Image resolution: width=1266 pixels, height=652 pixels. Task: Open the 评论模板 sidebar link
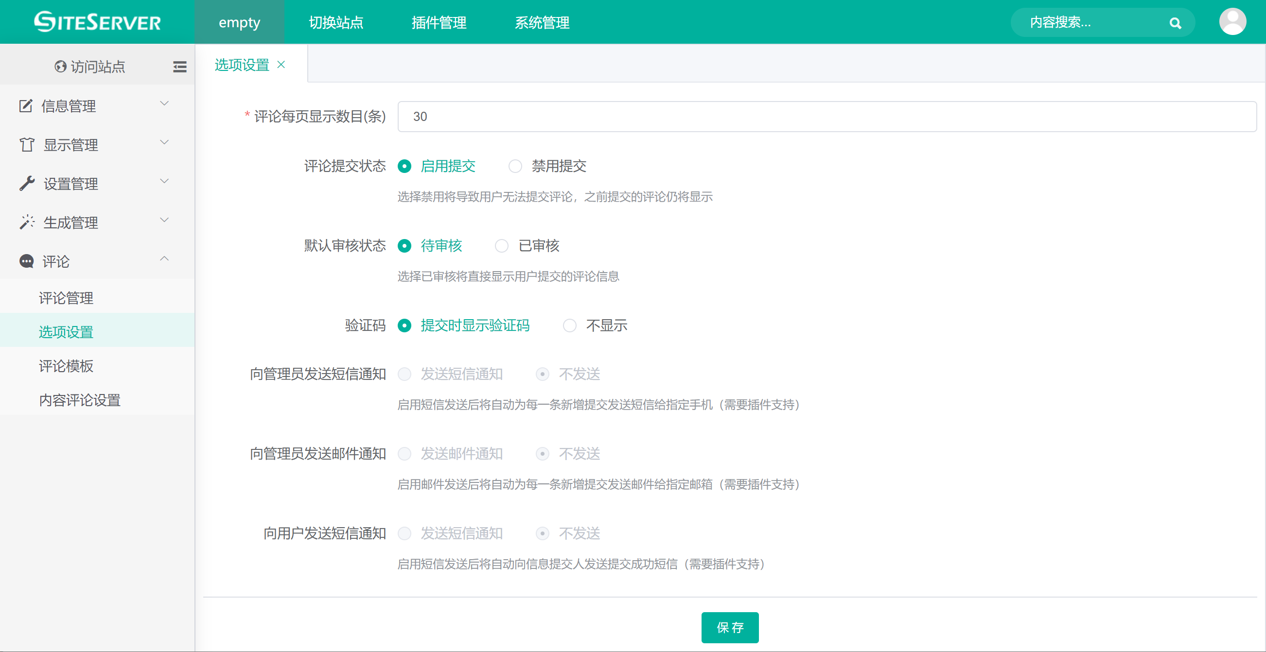tap(66, 366)
